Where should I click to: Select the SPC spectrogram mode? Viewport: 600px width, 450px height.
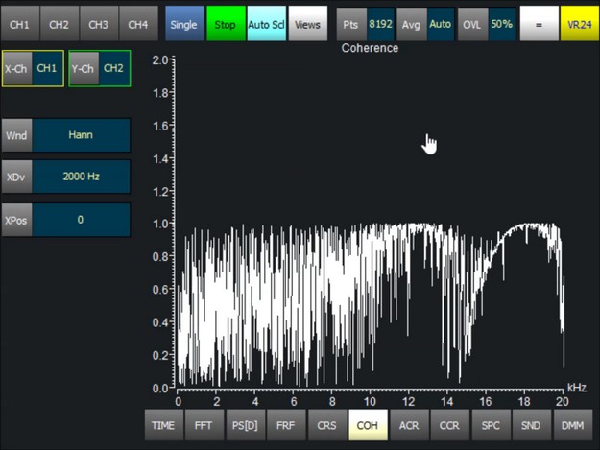pos(490,424)
